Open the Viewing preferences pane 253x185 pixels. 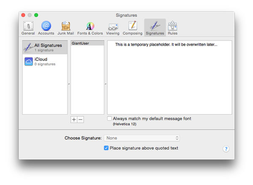tap(113, 27)
